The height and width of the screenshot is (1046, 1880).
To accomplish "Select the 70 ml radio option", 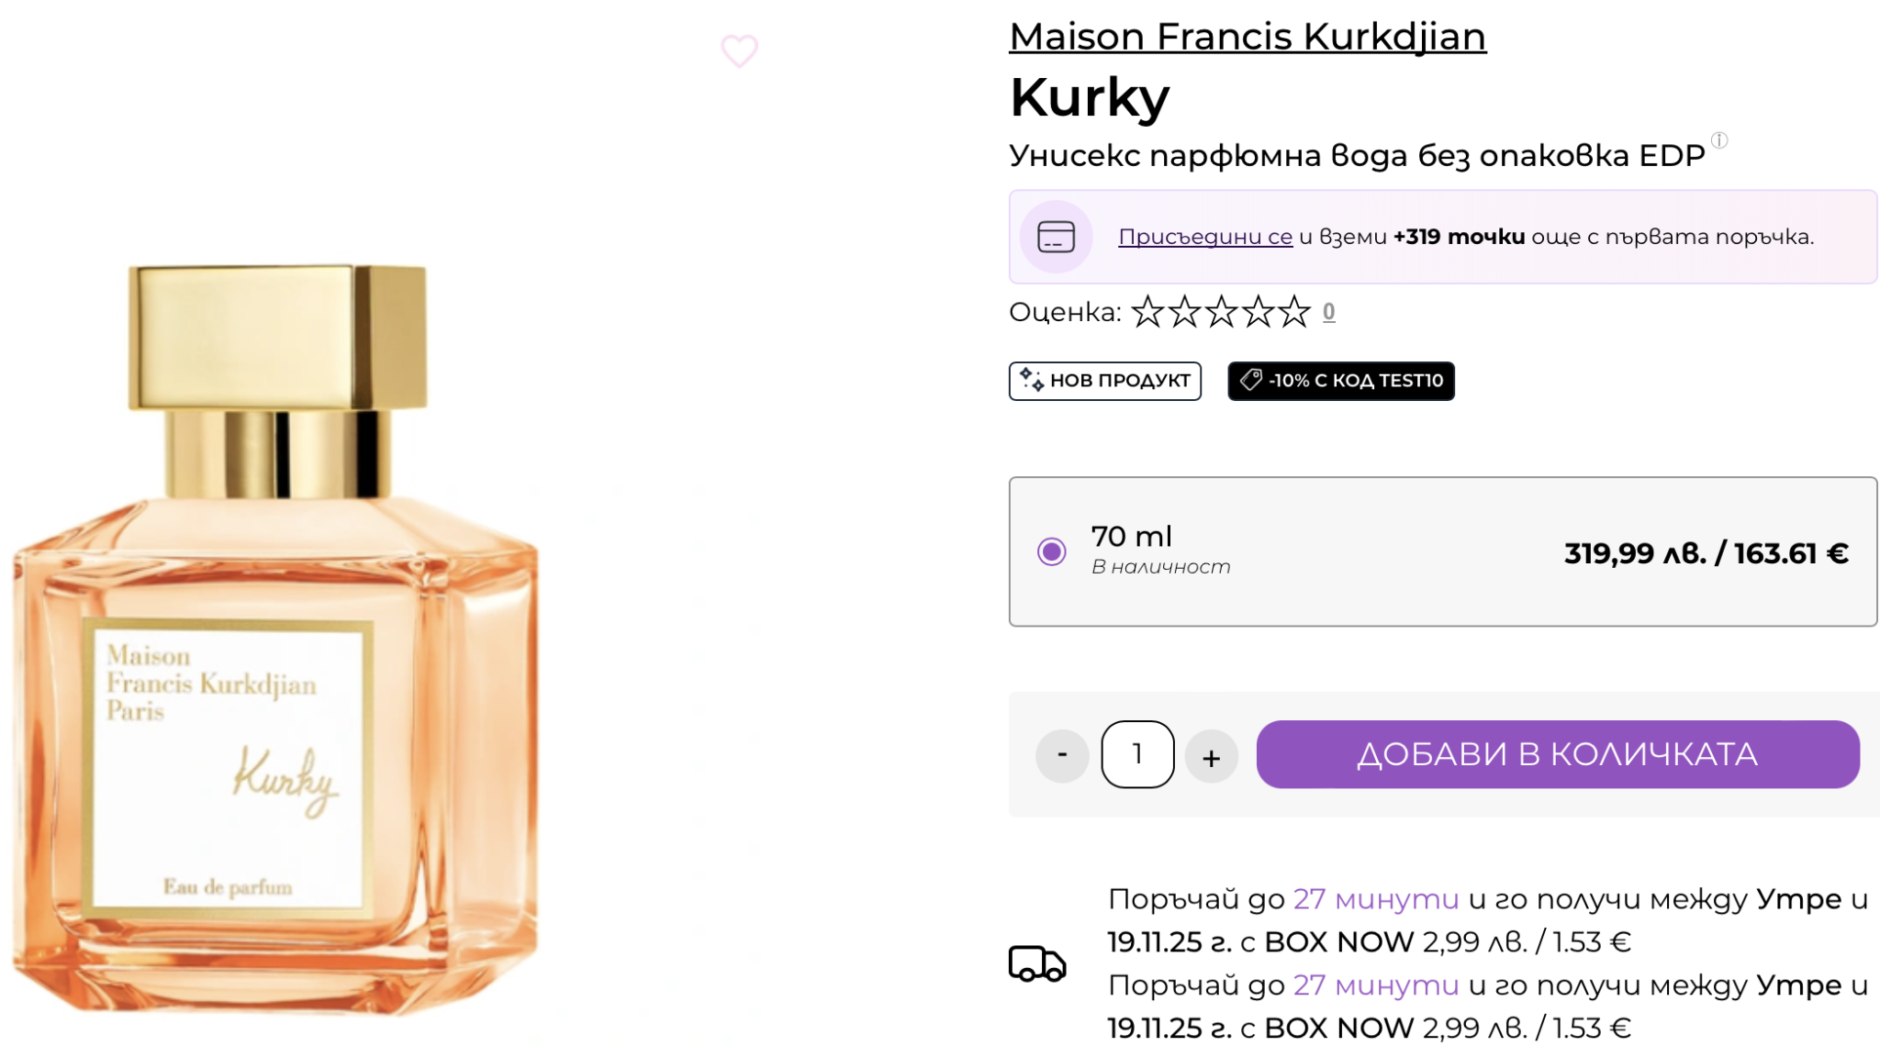I will 1052,551.
